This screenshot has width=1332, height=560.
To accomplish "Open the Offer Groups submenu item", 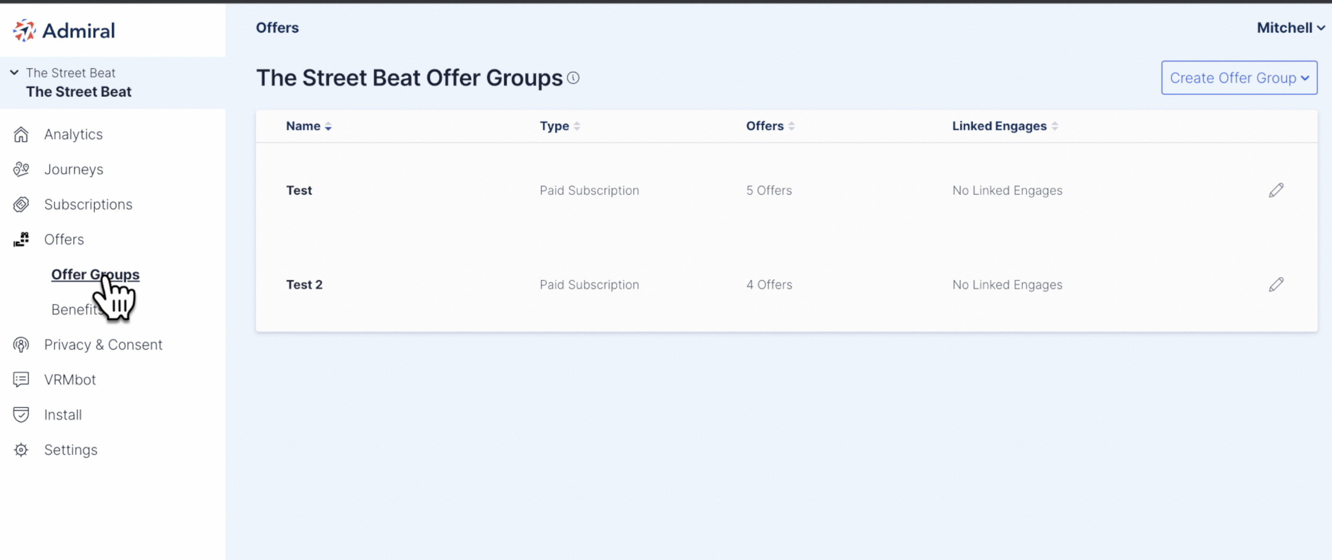I will (95, 275).
